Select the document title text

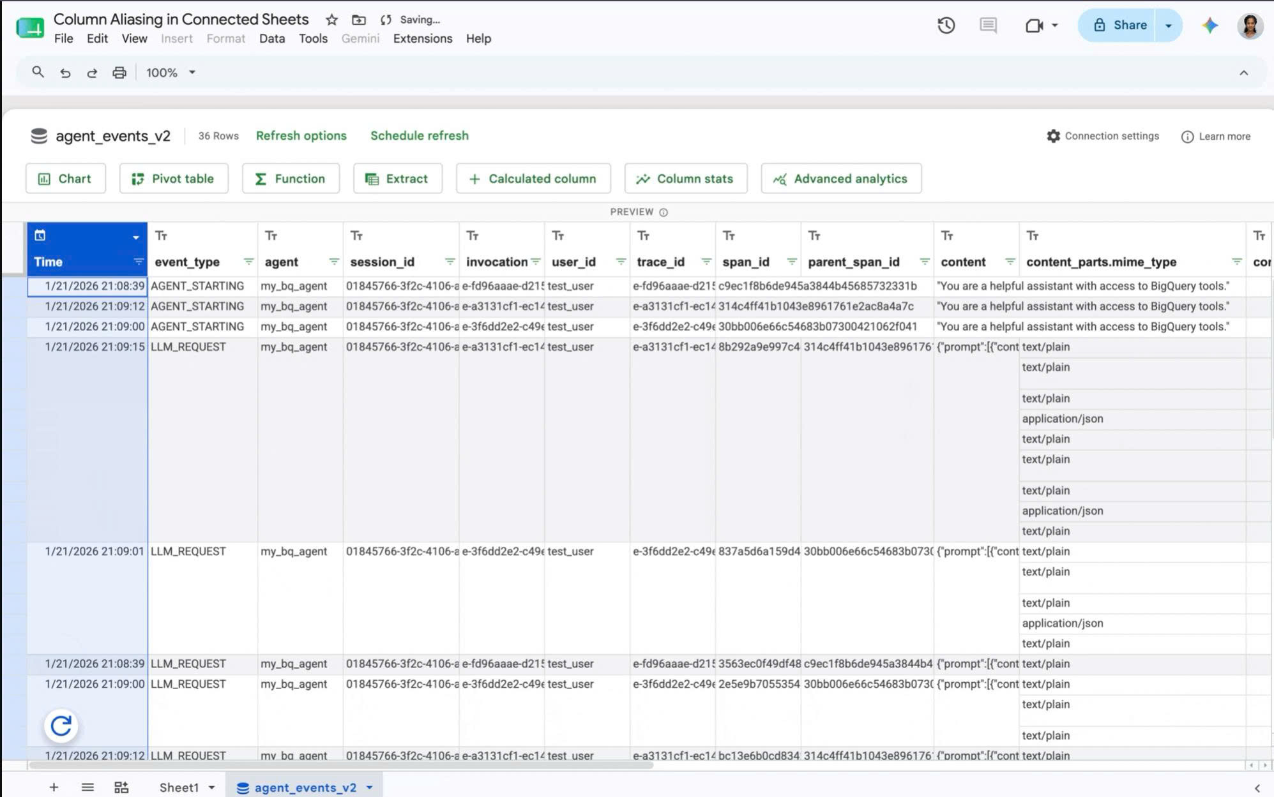(181, 19)
